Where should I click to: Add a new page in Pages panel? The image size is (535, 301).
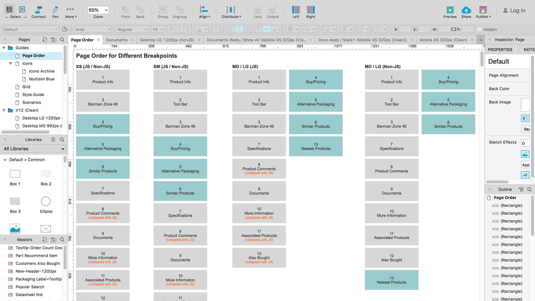pyautogui.click(x=45, y=40)
